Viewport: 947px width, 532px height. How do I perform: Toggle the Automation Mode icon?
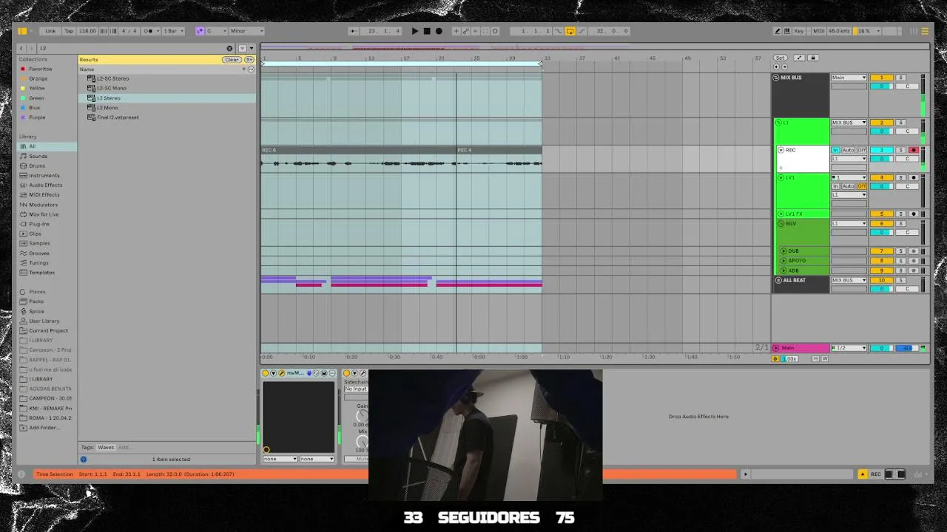pyautogui.click(x=799, y=58)
